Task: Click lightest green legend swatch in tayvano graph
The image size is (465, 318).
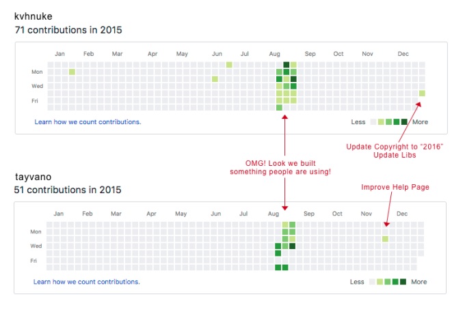Action: click(380, 282)
